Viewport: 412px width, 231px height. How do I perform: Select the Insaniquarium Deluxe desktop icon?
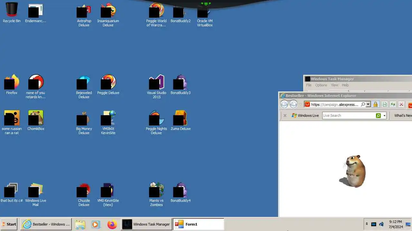108,15
